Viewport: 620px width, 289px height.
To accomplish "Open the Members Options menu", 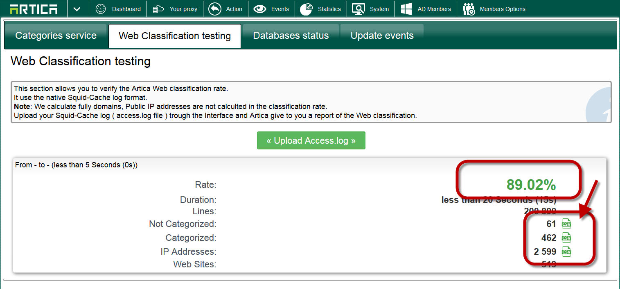I will pyautogui.click(x=494, y=9).
